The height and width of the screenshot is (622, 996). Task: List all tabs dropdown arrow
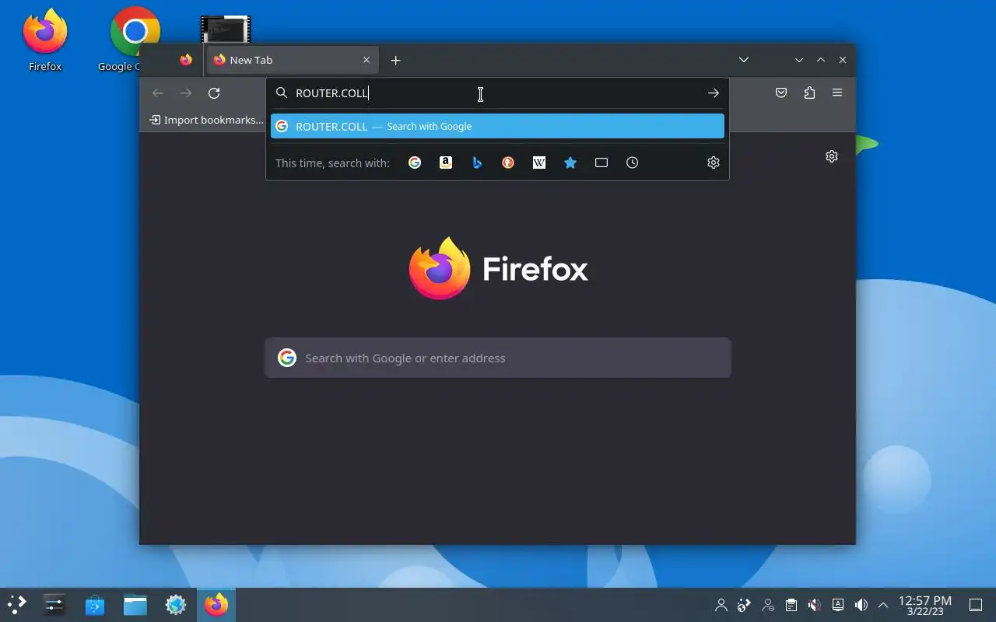(x=744, y=60)
